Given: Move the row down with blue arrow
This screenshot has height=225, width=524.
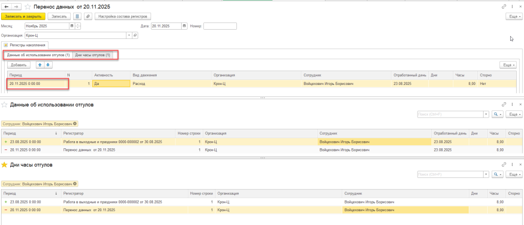Looking at the screenshot, I should 48,65.
